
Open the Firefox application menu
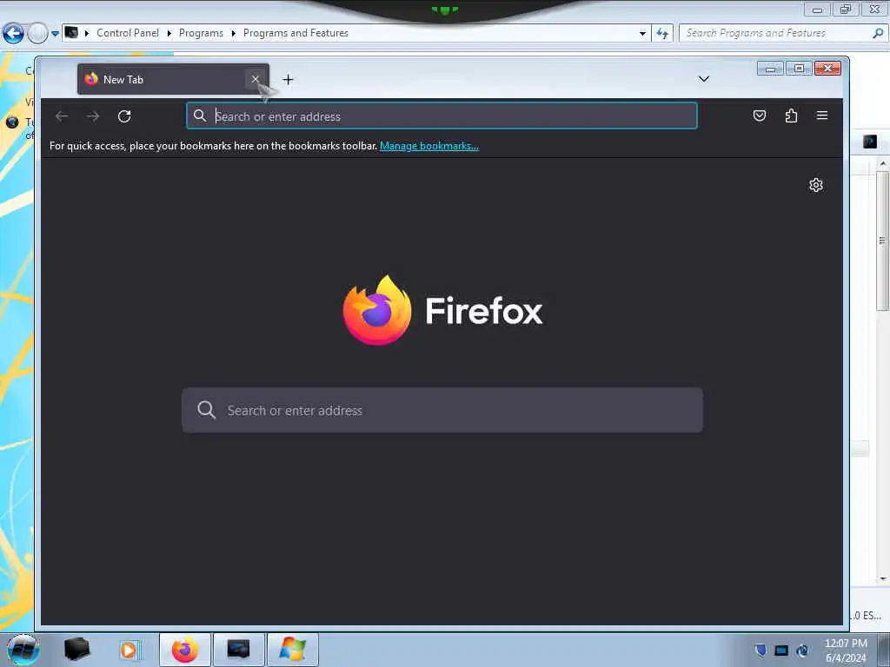(x=822, y=116)
